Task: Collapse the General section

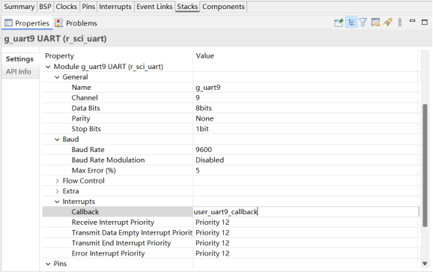Action: [x=57, y=77]
